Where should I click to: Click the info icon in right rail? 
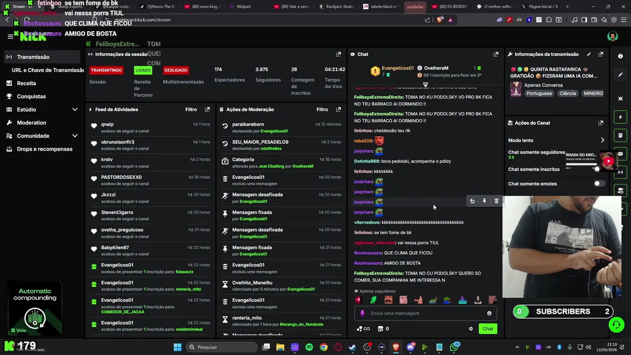point(621,56)
